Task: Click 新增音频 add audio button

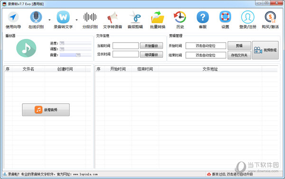Action: [46, 109]
